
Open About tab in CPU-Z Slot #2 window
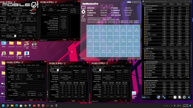pyautogui.click(x=123, y=66)
